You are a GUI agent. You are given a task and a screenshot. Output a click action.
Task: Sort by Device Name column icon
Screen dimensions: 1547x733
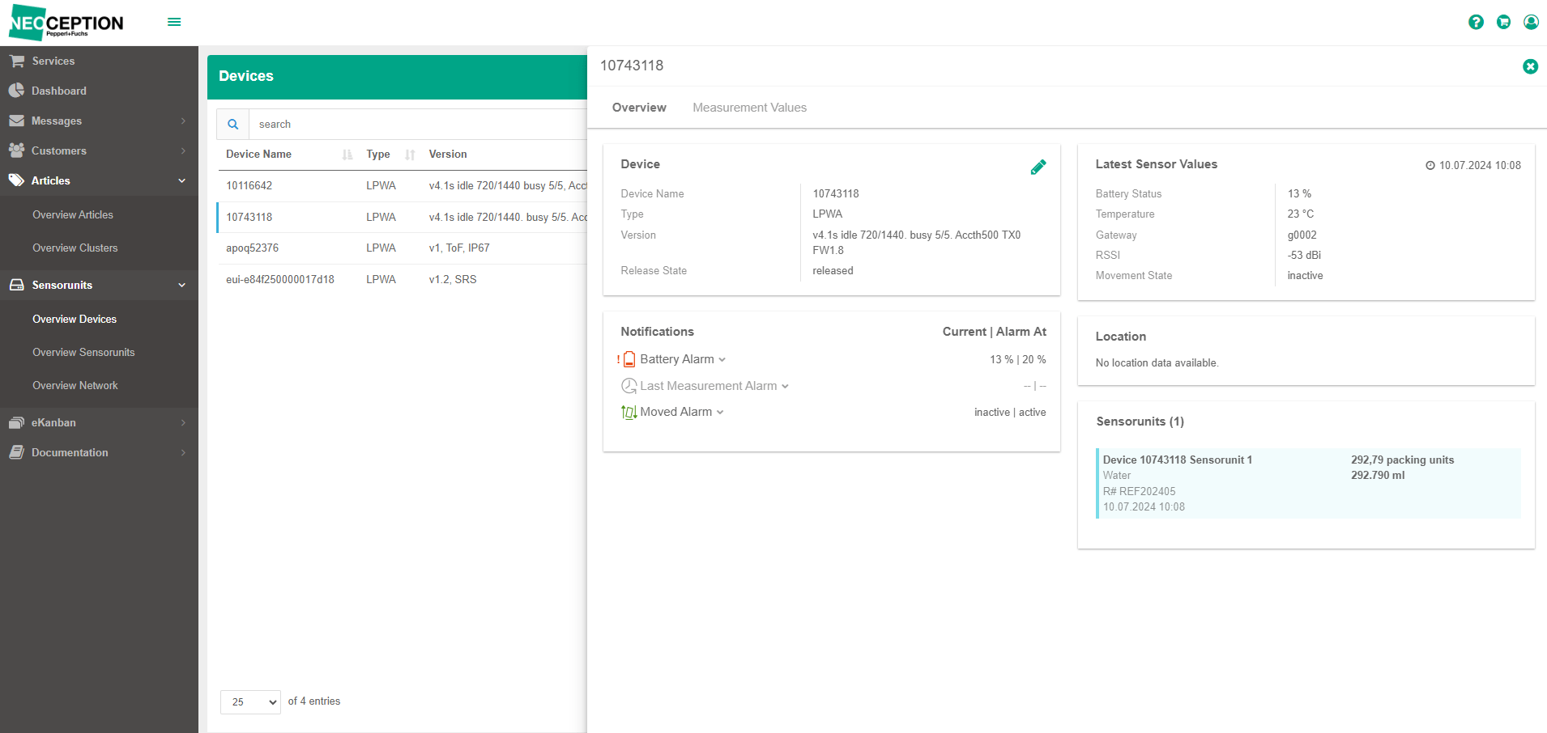pos(347,155)
